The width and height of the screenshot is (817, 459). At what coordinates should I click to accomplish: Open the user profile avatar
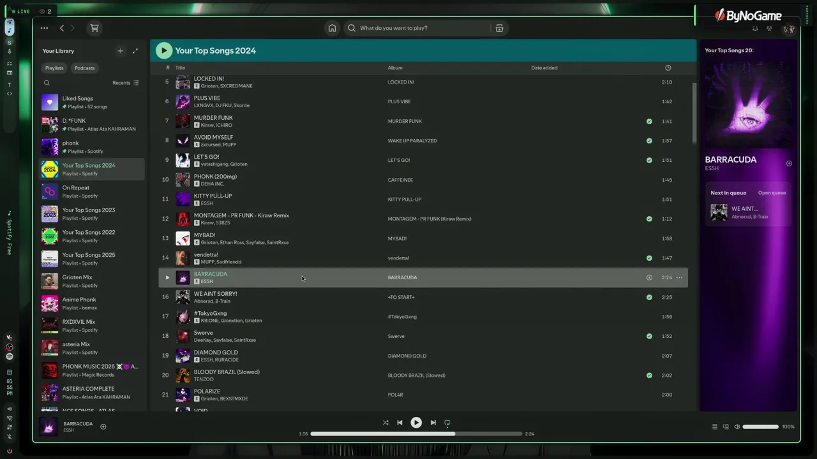789,29
